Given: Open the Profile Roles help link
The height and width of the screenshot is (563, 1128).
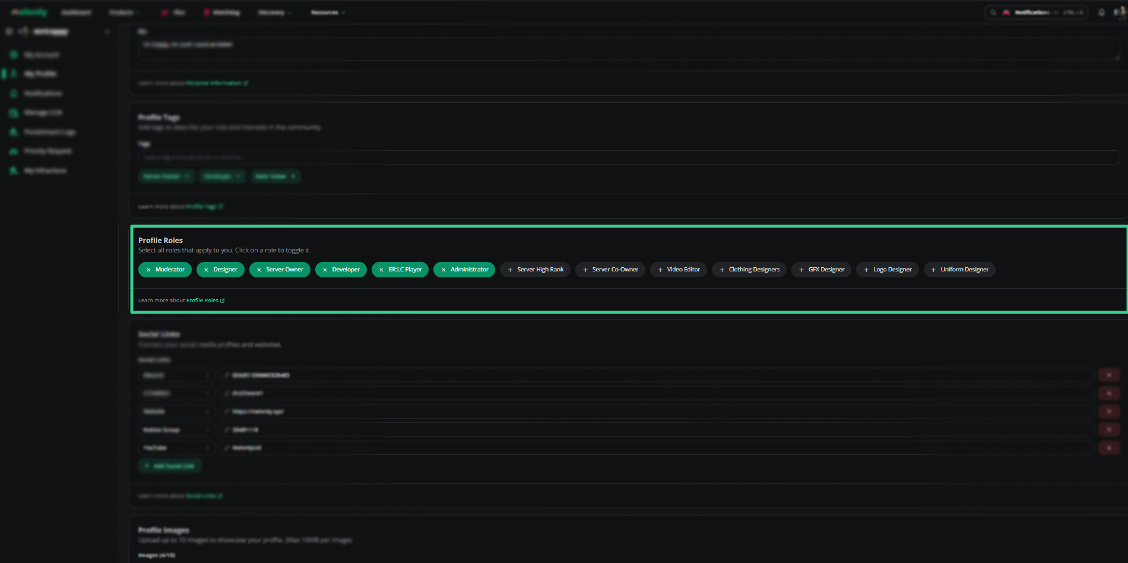Looking at the screenshot, I should 205,301.
